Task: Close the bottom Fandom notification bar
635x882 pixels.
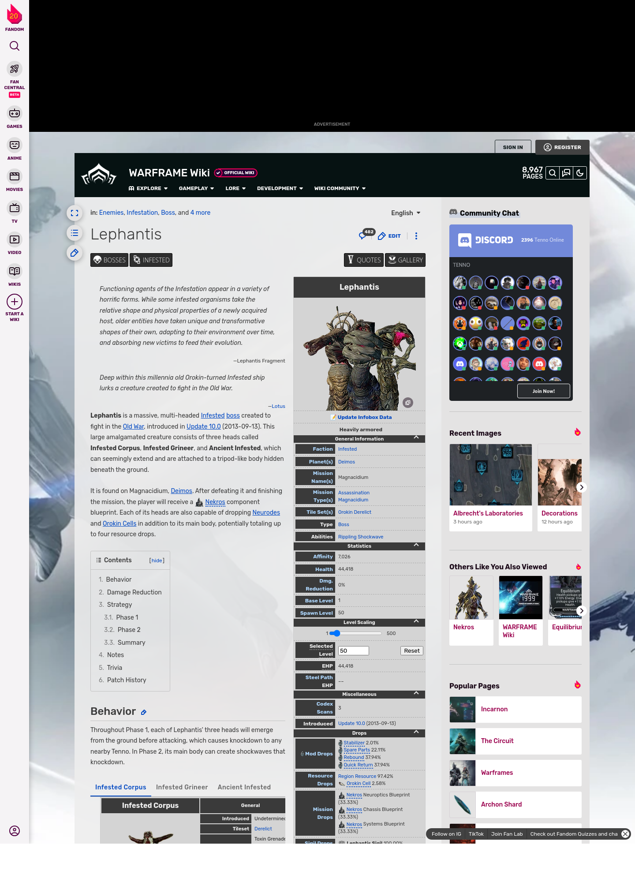Action: 625,834
